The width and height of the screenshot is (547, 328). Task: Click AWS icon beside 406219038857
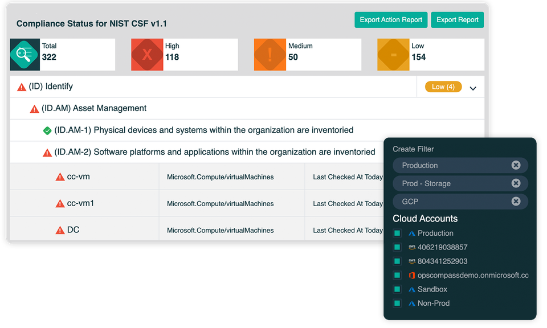pos(412,247)
